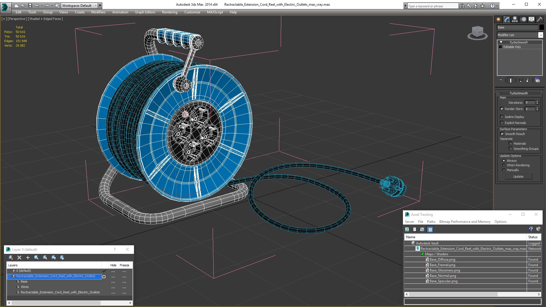Open the Rendering menu
The width and height of the screenshot is (546, 307).
point(169,12)
